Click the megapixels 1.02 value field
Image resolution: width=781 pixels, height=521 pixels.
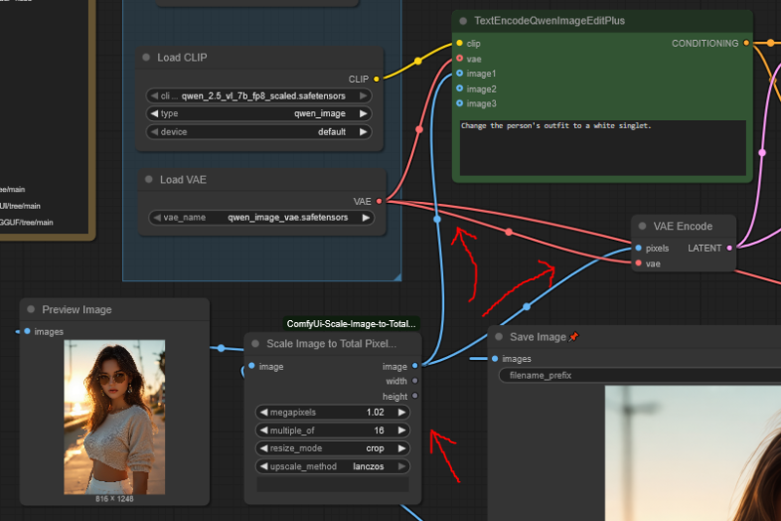[333, 412]
